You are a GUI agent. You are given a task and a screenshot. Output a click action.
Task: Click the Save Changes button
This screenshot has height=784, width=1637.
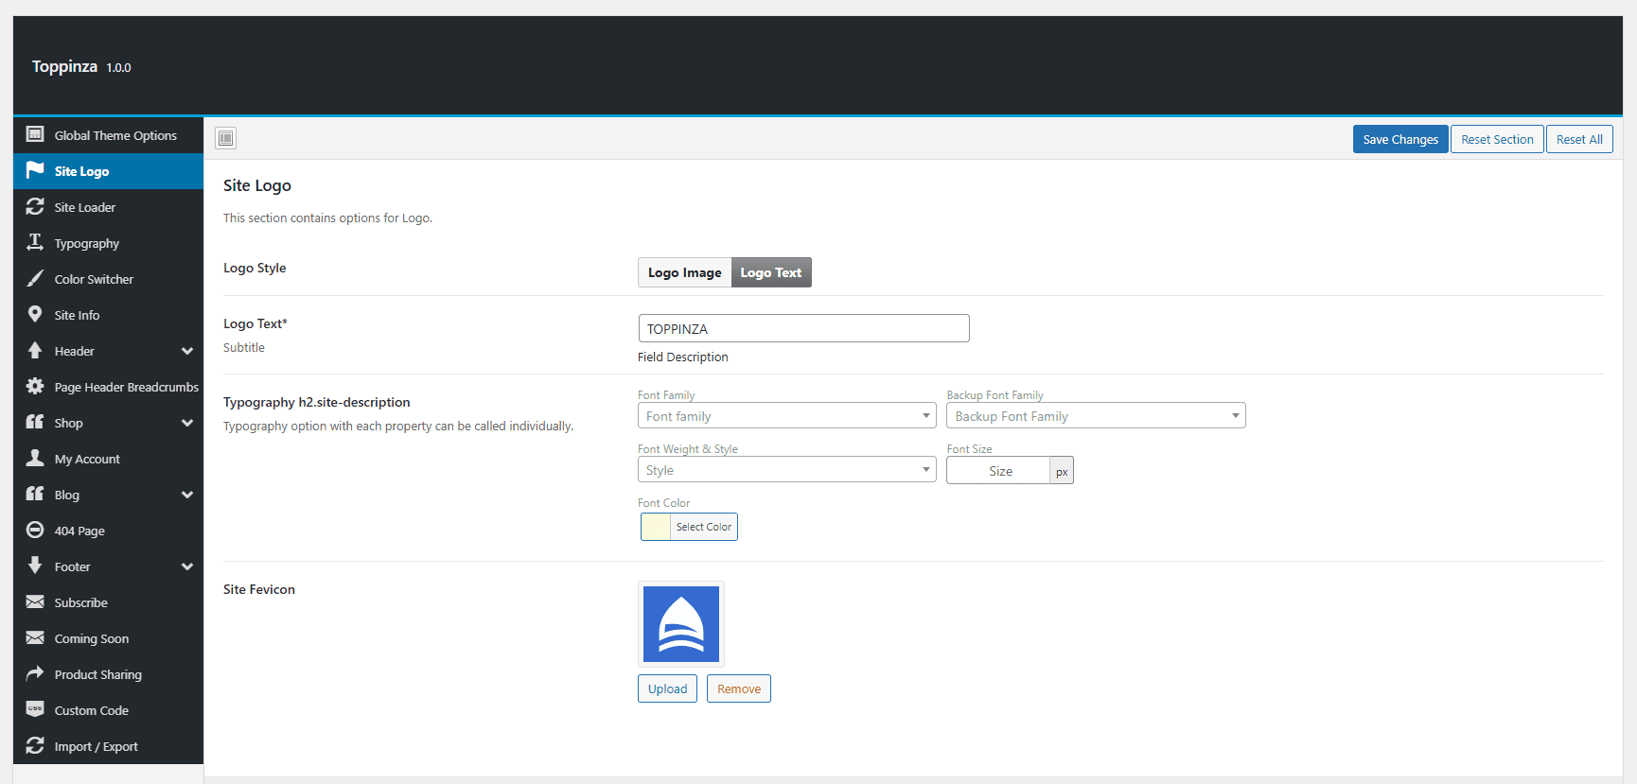tap(1400, 139)
